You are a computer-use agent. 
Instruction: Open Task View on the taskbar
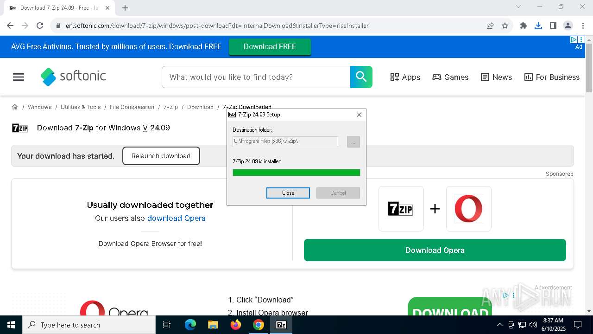point(167,325)
